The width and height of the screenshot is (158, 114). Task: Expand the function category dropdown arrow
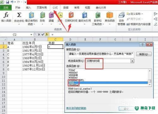point(132,61)
